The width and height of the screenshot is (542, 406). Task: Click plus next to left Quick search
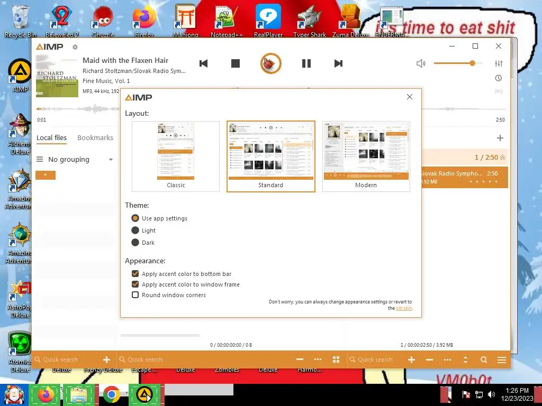tap(106, 359)
